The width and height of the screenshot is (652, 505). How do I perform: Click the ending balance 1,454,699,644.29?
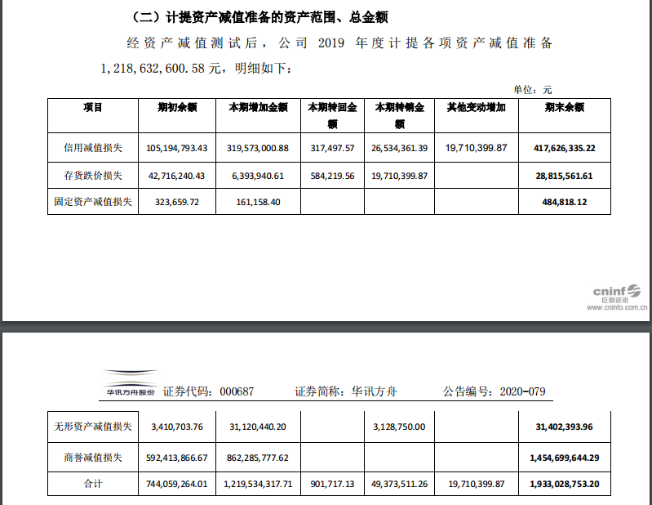[564, 458]
